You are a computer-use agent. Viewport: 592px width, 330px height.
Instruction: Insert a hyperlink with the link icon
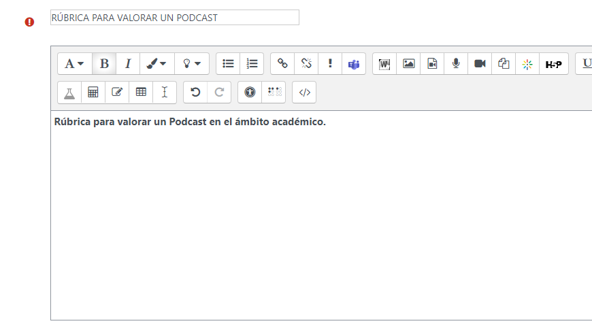[282, 64]
